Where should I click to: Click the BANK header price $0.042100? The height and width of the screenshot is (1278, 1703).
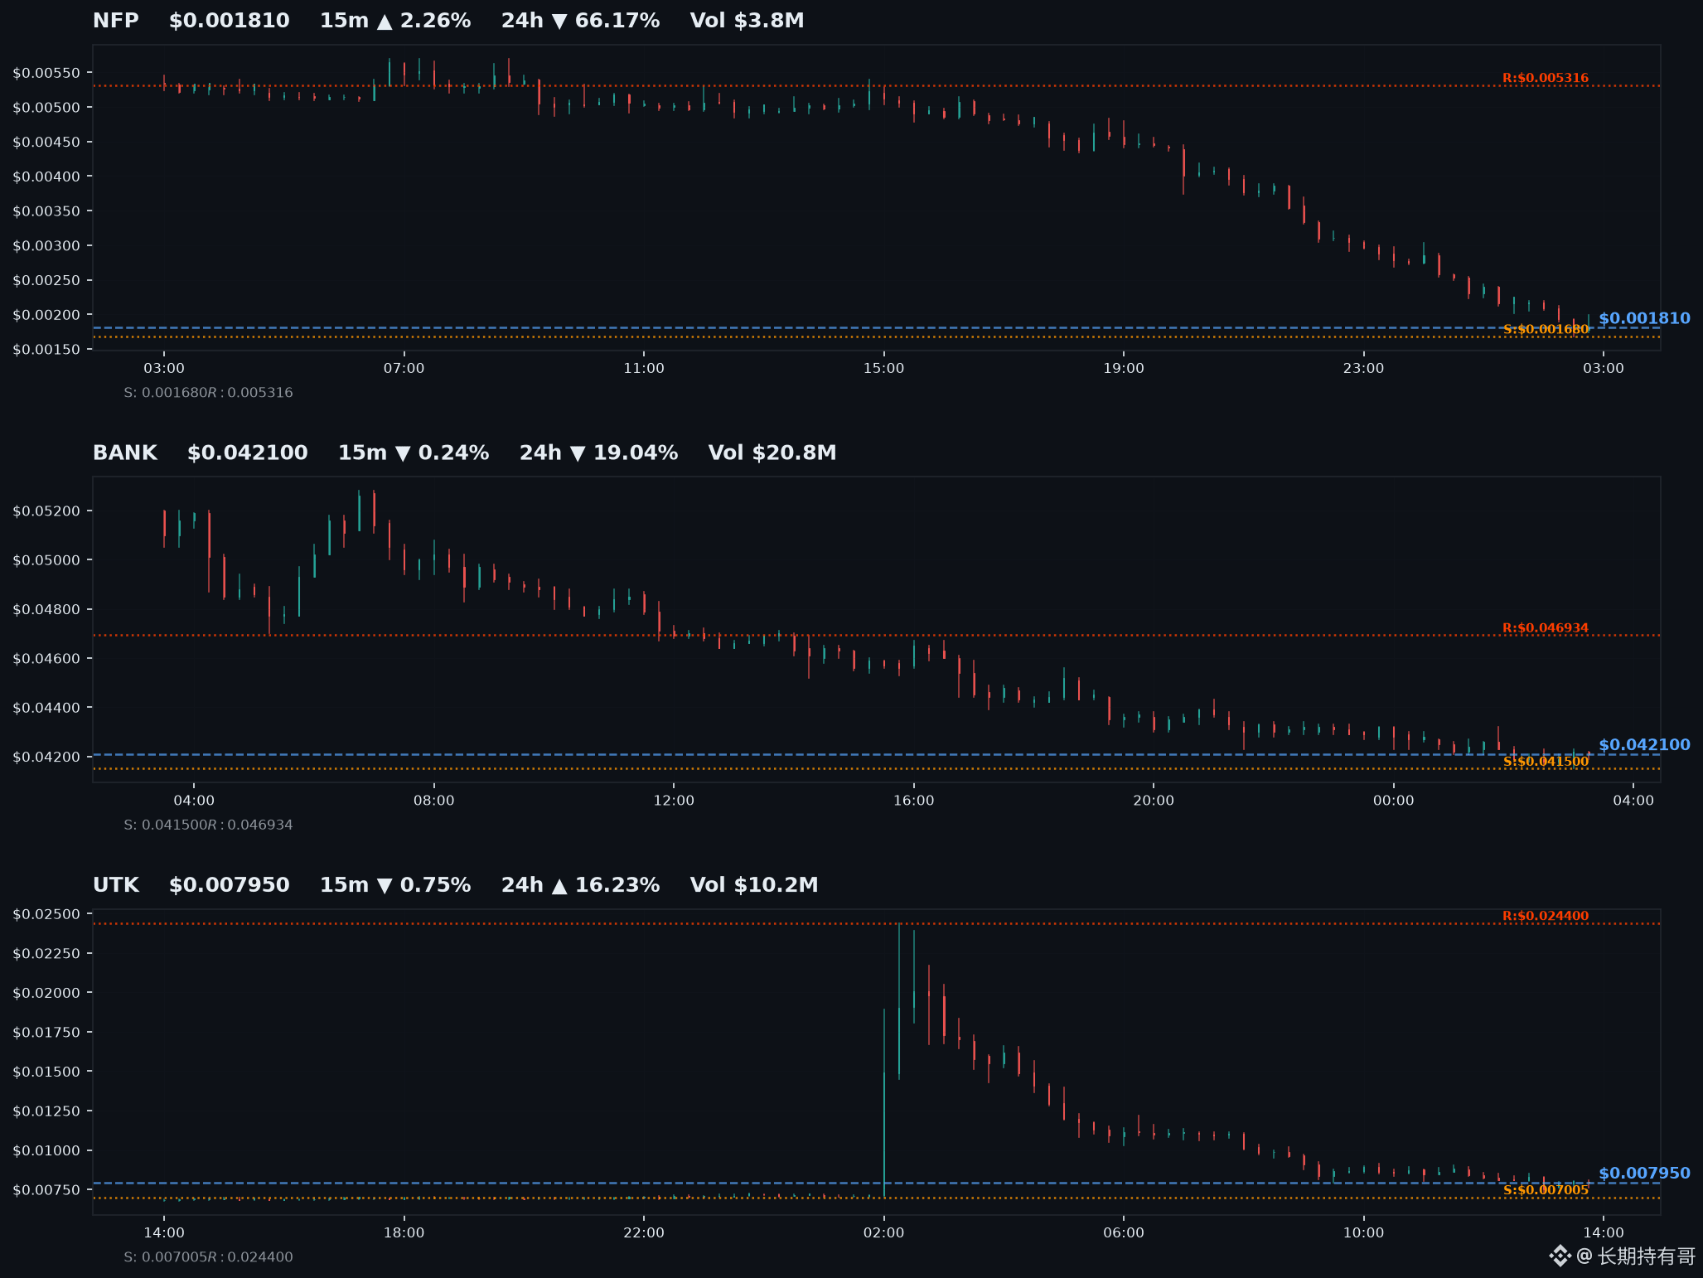247,453
